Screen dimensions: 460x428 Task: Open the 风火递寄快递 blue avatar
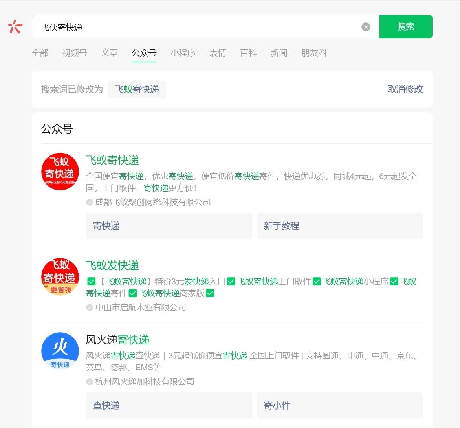click(60, 351)
